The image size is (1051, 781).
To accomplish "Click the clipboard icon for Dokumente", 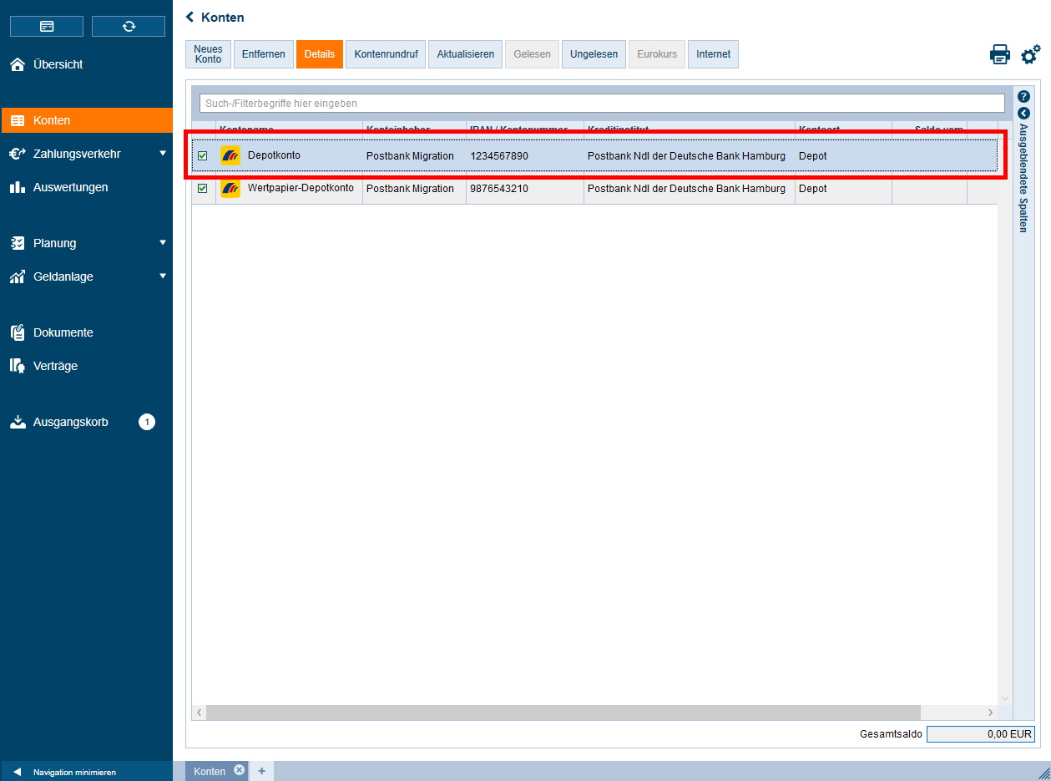I will [18, 332].
